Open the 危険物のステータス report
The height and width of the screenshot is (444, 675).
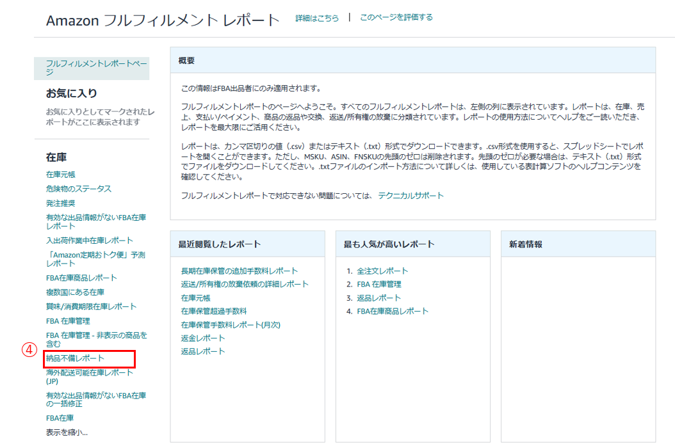click(79, 189)
